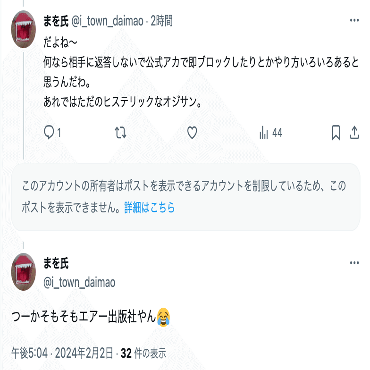The height and width of the screenshot is (370, 370).
Task: Click the share upload icon
Action: (x=354, y=133)
